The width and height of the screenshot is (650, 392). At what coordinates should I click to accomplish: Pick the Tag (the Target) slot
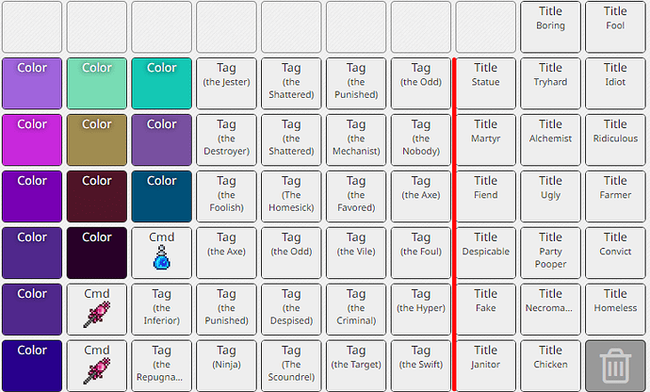356,366
